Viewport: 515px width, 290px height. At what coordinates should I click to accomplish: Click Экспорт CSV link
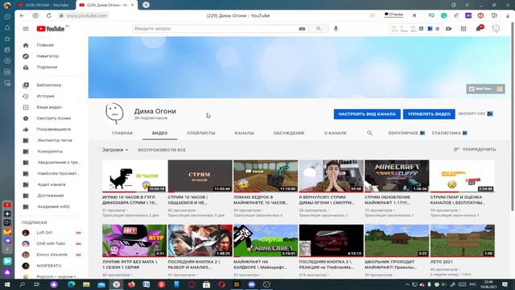(x=476, y=114)
